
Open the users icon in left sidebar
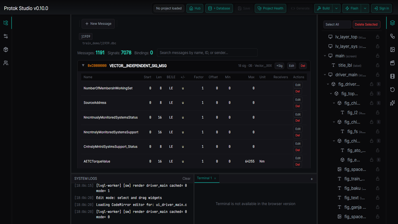coord(6,63)
